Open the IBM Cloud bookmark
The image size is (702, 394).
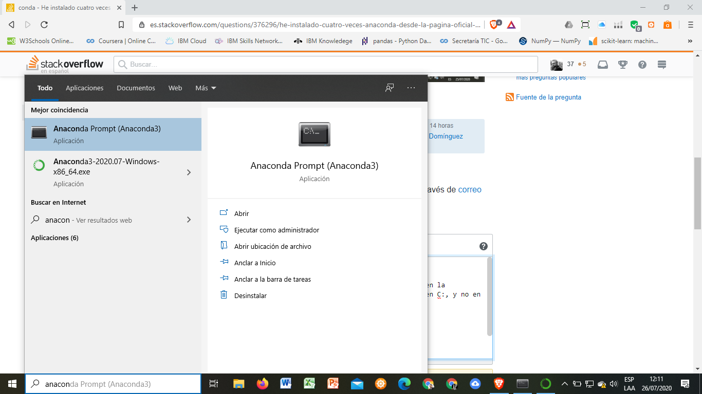tap(186, 41)
